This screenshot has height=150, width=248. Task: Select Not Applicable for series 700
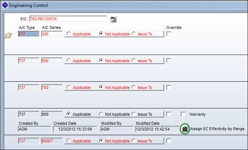coord(101,87)
